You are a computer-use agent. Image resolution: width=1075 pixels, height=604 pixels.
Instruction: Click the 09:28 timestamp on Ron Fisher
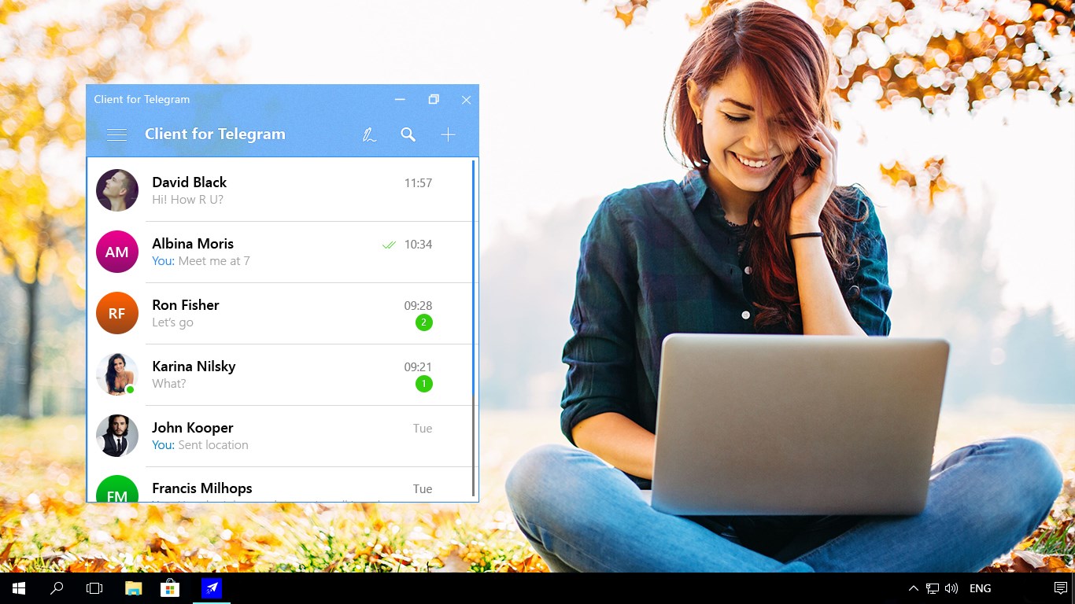[x=418, y=306]
